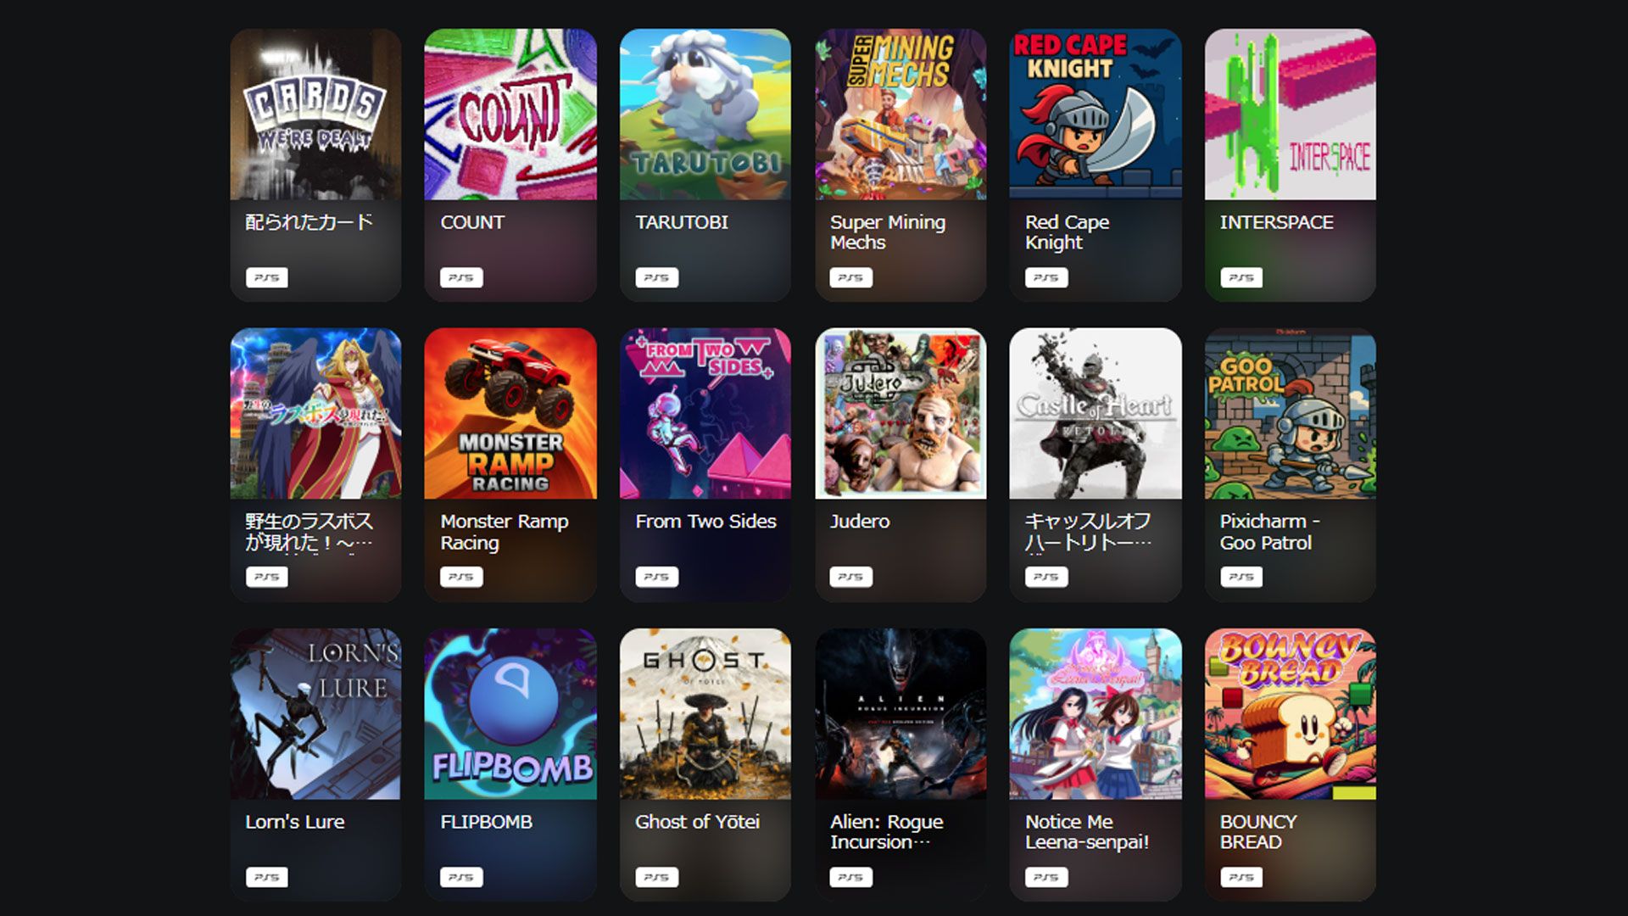
Task: Open the Goo Patrol cover thumbnail
Action: tap(1291, 414)
